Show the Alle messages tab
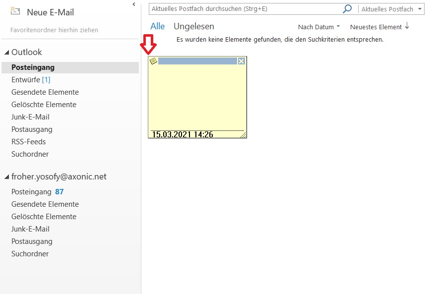The height and width of the screenshot is (294, 434). coord(158,26)
